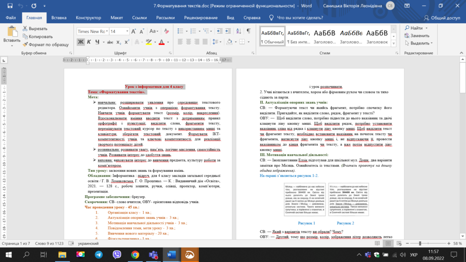466x262 pixels.
Task: Toggle show paragraph marks pilcrow
Action: pyautogui.click(x=249, y=31)
